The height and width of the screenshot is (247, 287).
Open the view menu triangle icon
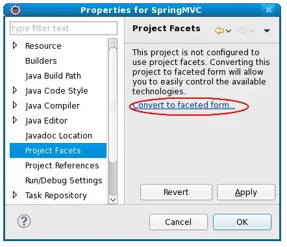pos(267,31)
